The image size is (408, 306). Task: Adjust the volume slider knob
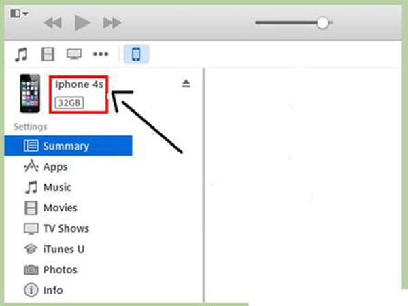pos(322,23)
